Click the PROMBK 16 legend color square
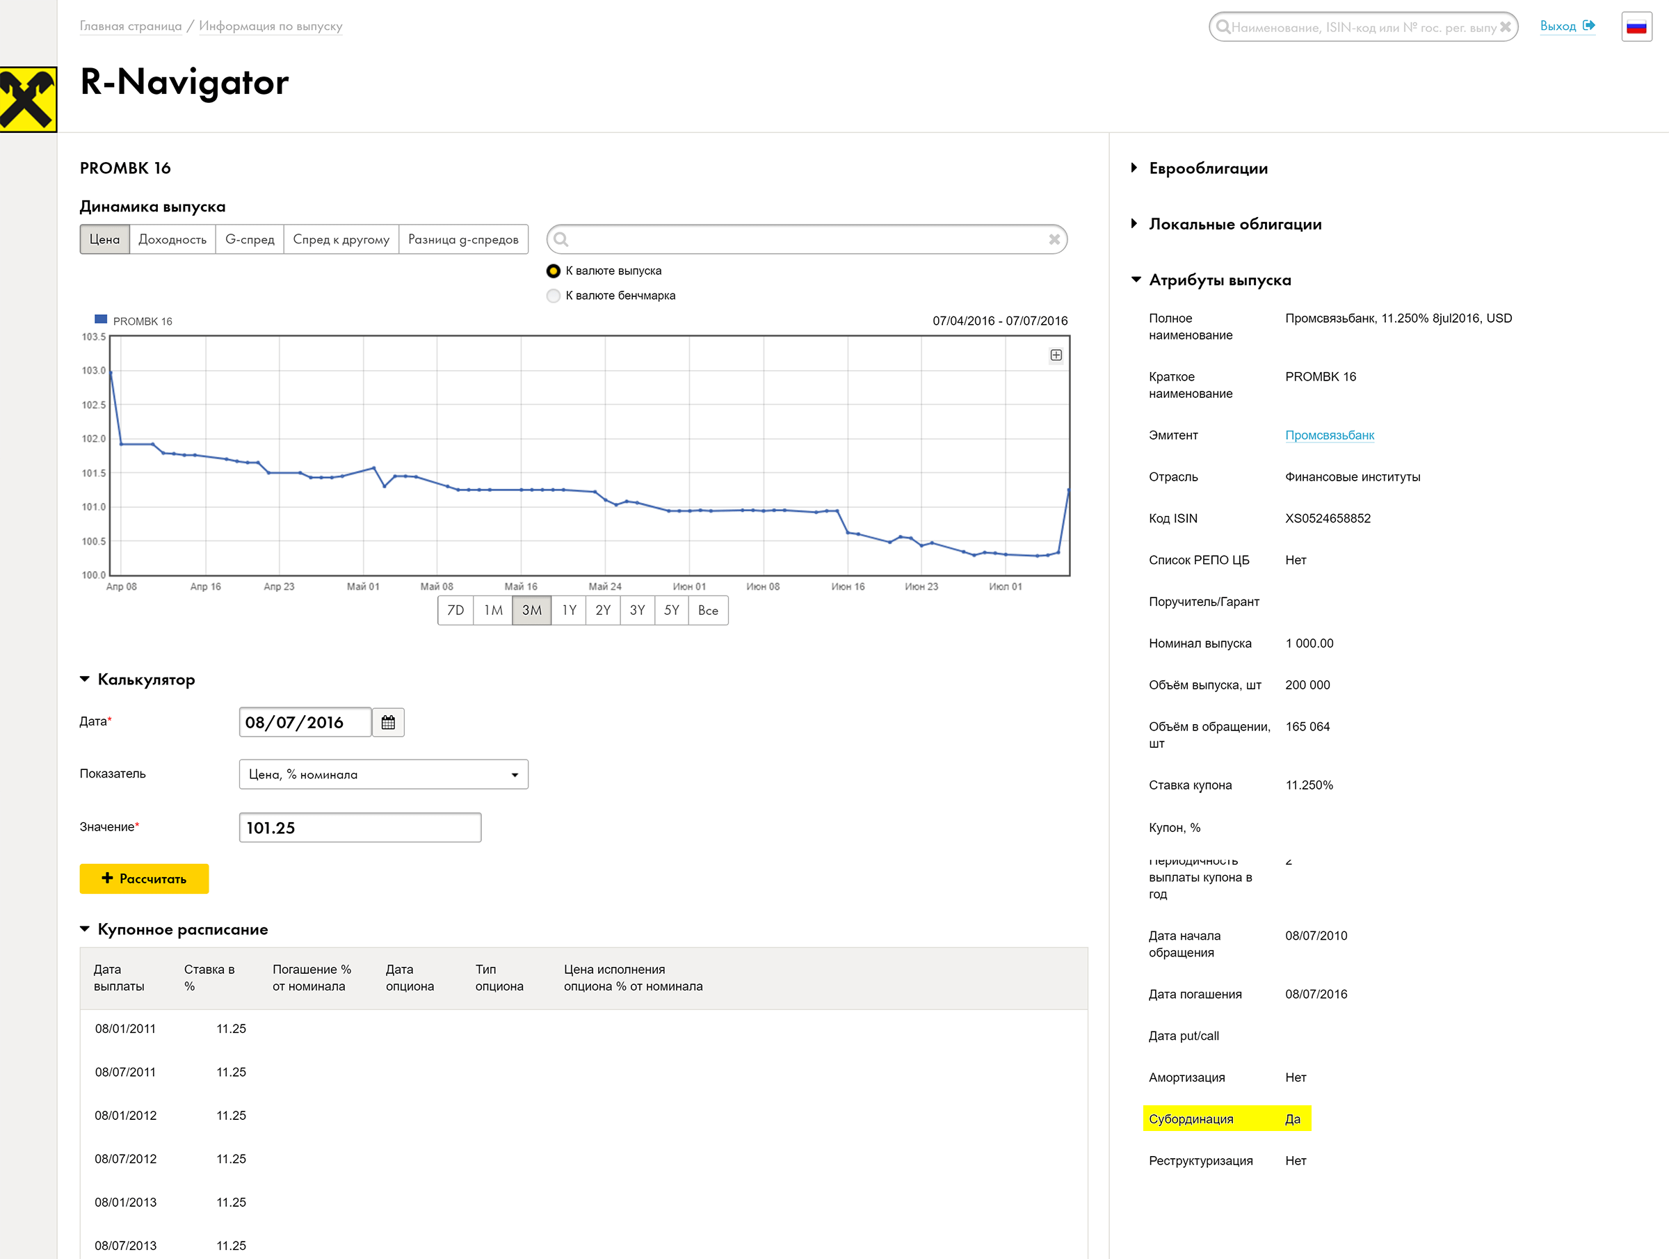This screenshot has height=1259, width=1669. pos(100,319)
